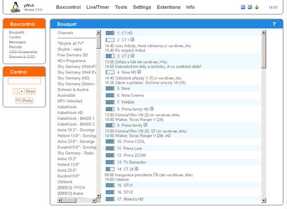This screenshot has width=287, height=209.
Task: Click the bouquet list scroll-up arrow
Action: pyautogui.click(x=99, y=32)
